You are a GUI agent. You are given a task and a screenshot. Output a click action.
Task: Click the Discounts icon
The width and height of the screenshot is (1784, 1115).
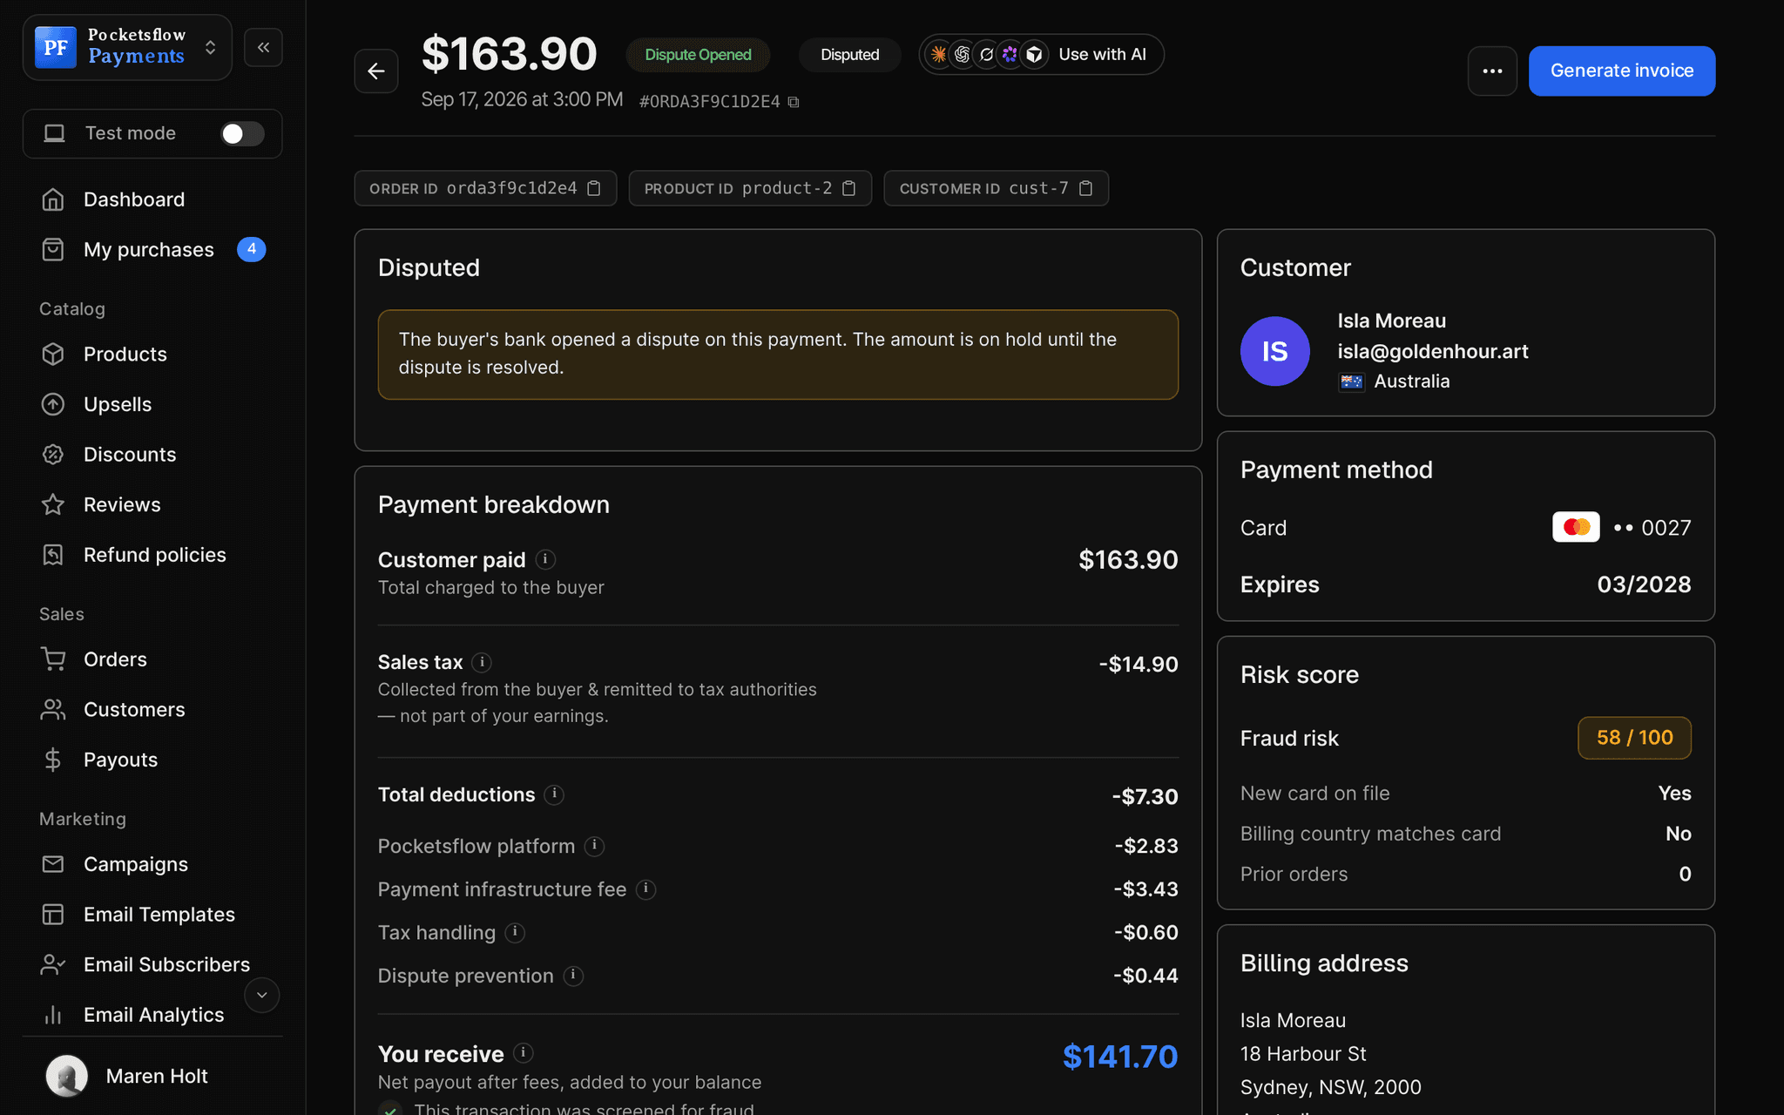(53, 455)
